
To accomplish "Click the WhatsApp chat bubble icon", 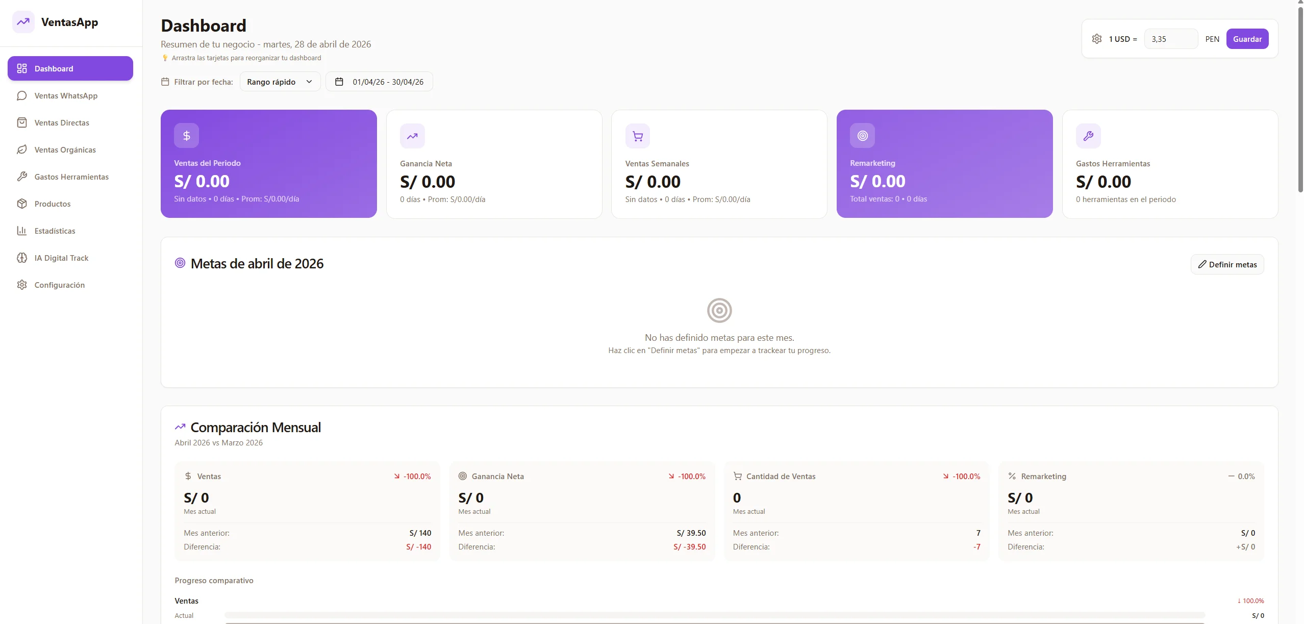I will [x=22, y=95].
